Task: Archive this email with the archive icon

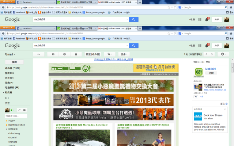Action: coord(53,54)
